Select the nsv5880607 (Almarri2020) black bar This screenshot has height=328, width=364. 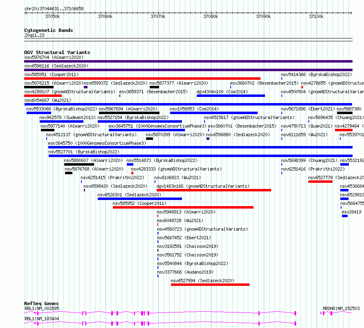pyautogui.click(x=79, y=164)
